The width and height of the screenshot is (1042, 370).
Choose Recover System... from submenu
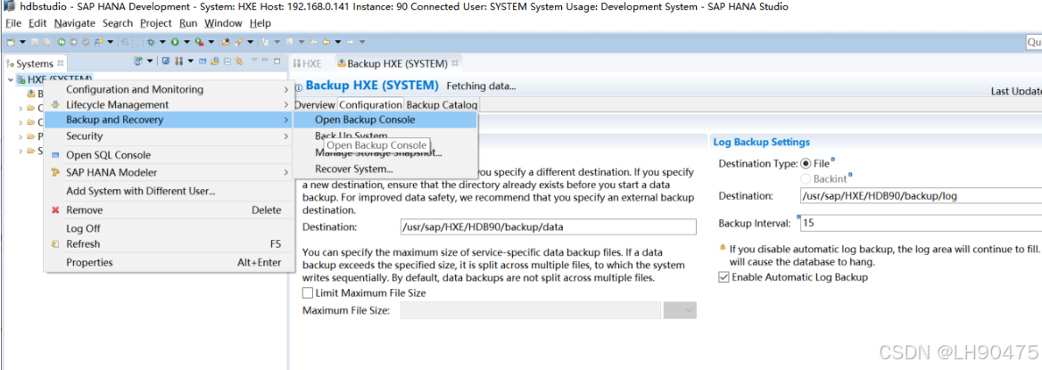(385, 169)
